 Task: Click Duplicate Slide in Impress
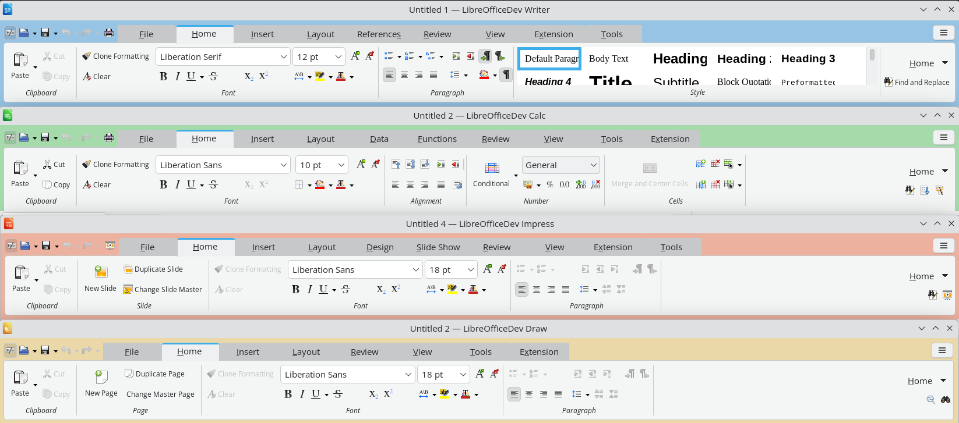(x=153, y=269)
